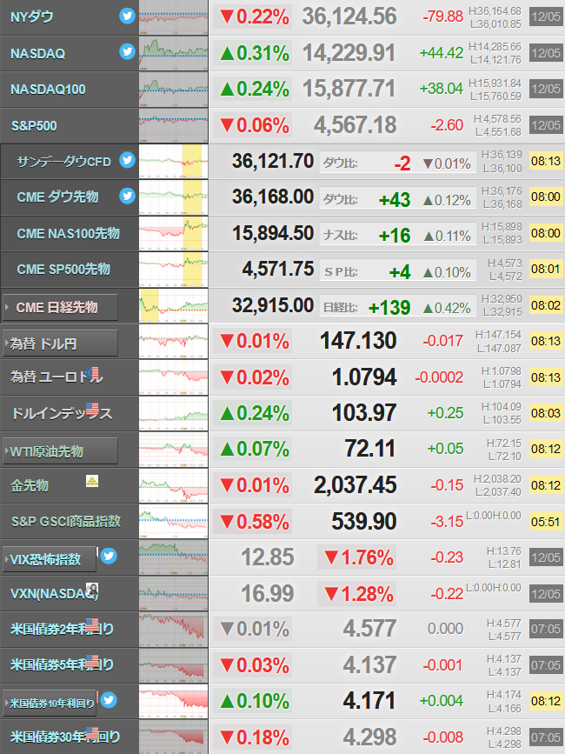
Task: Expand the 為替 ドル円 button
Action: tap(60, 343)
